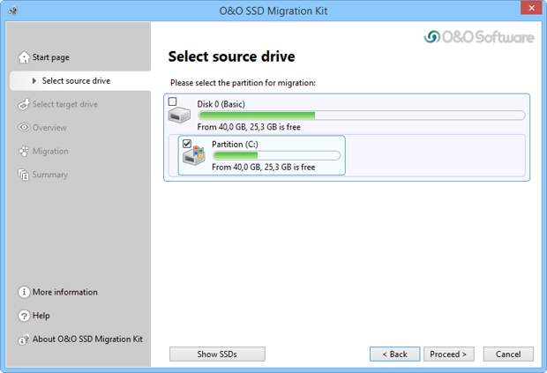
Task: Open About O&O SSD Migration Kit
Action: 87,339
